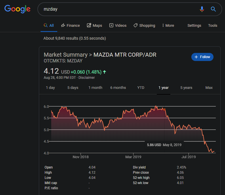Click the 6.0 y-axis label

pyautogui.click(x=46, y=107)
